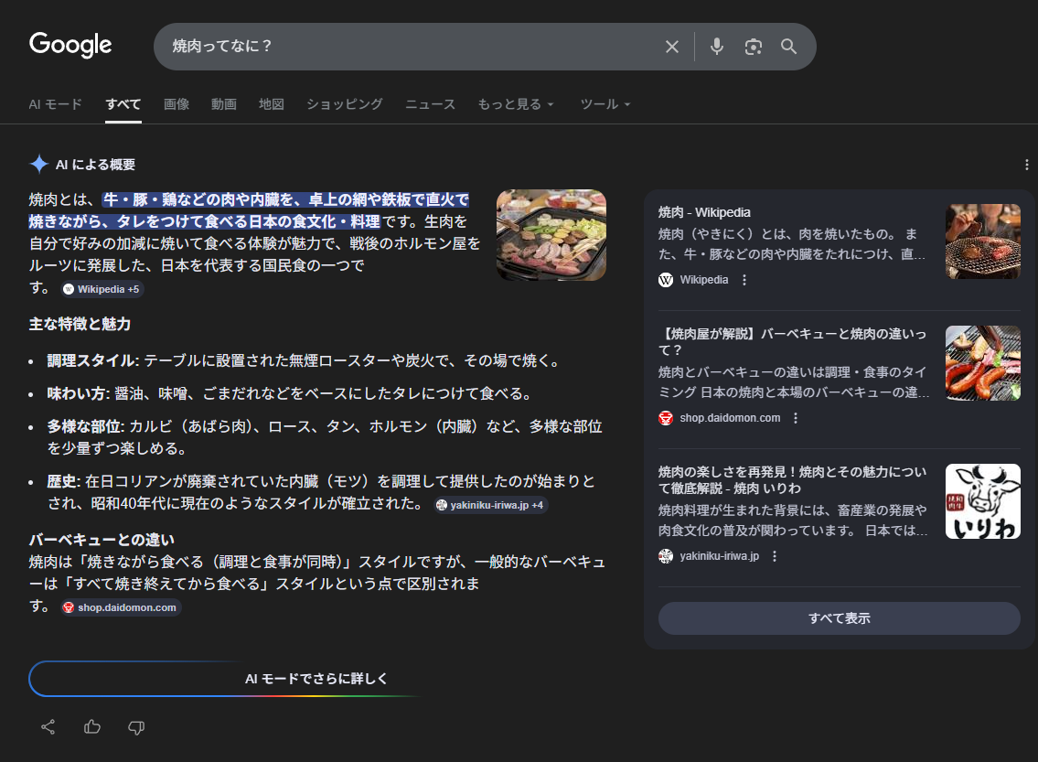Click the magnifying glass search icon
This screenshot has width=1038, height=762.
[788, 46]
